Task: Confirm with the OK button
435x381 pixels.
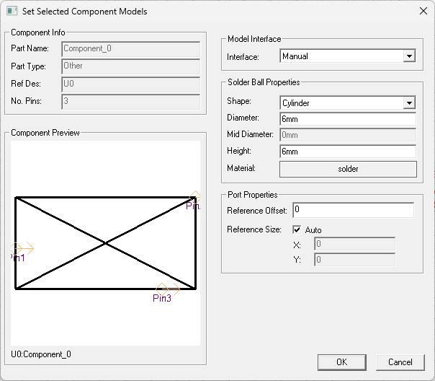Action: point(342,362)
